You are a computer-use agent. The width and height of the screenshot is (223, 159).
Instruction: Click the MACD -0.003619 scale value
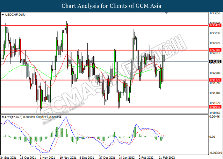click(x=215, y=153)
